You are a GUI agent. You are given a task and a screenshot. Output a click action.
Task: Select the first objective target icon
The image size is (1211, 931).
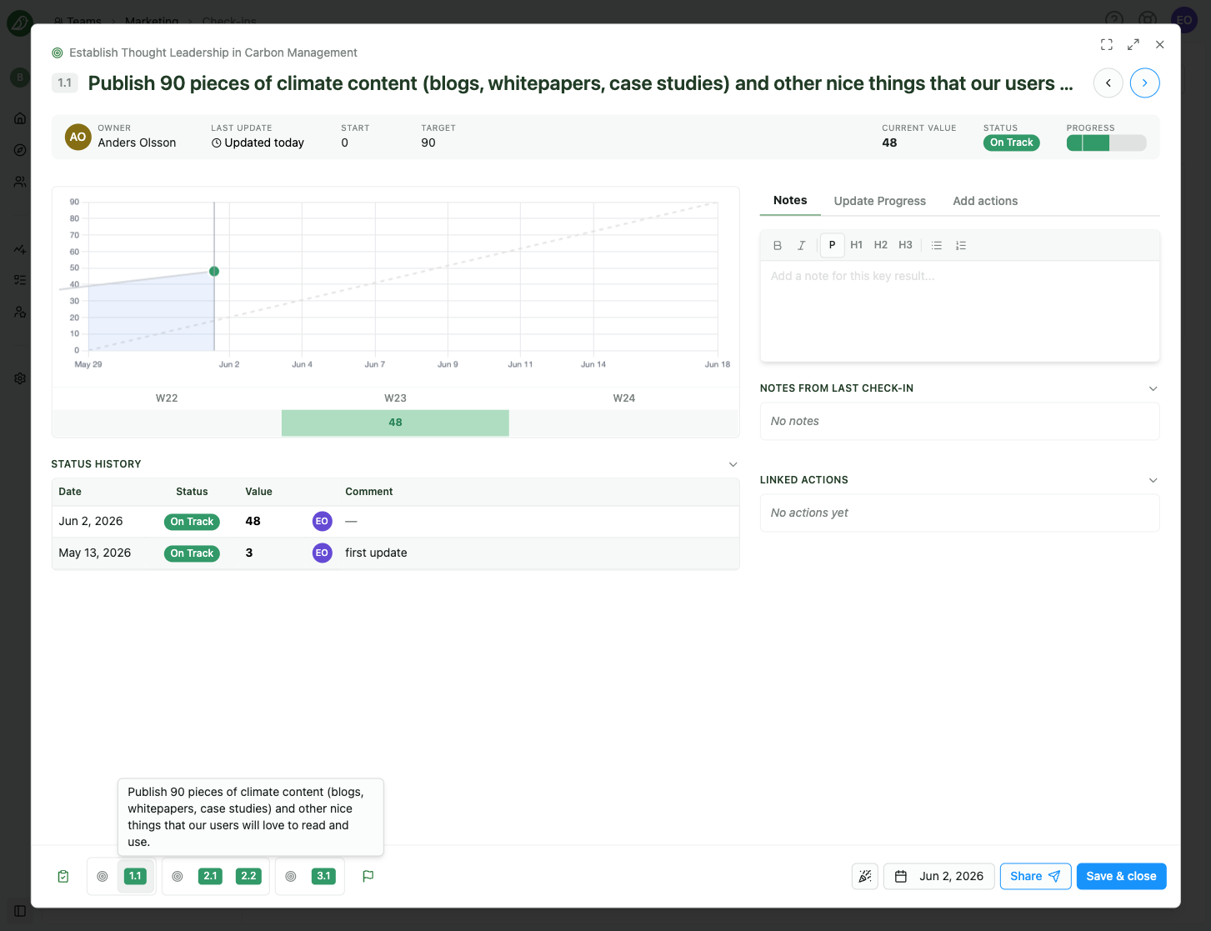click(103, 876)
